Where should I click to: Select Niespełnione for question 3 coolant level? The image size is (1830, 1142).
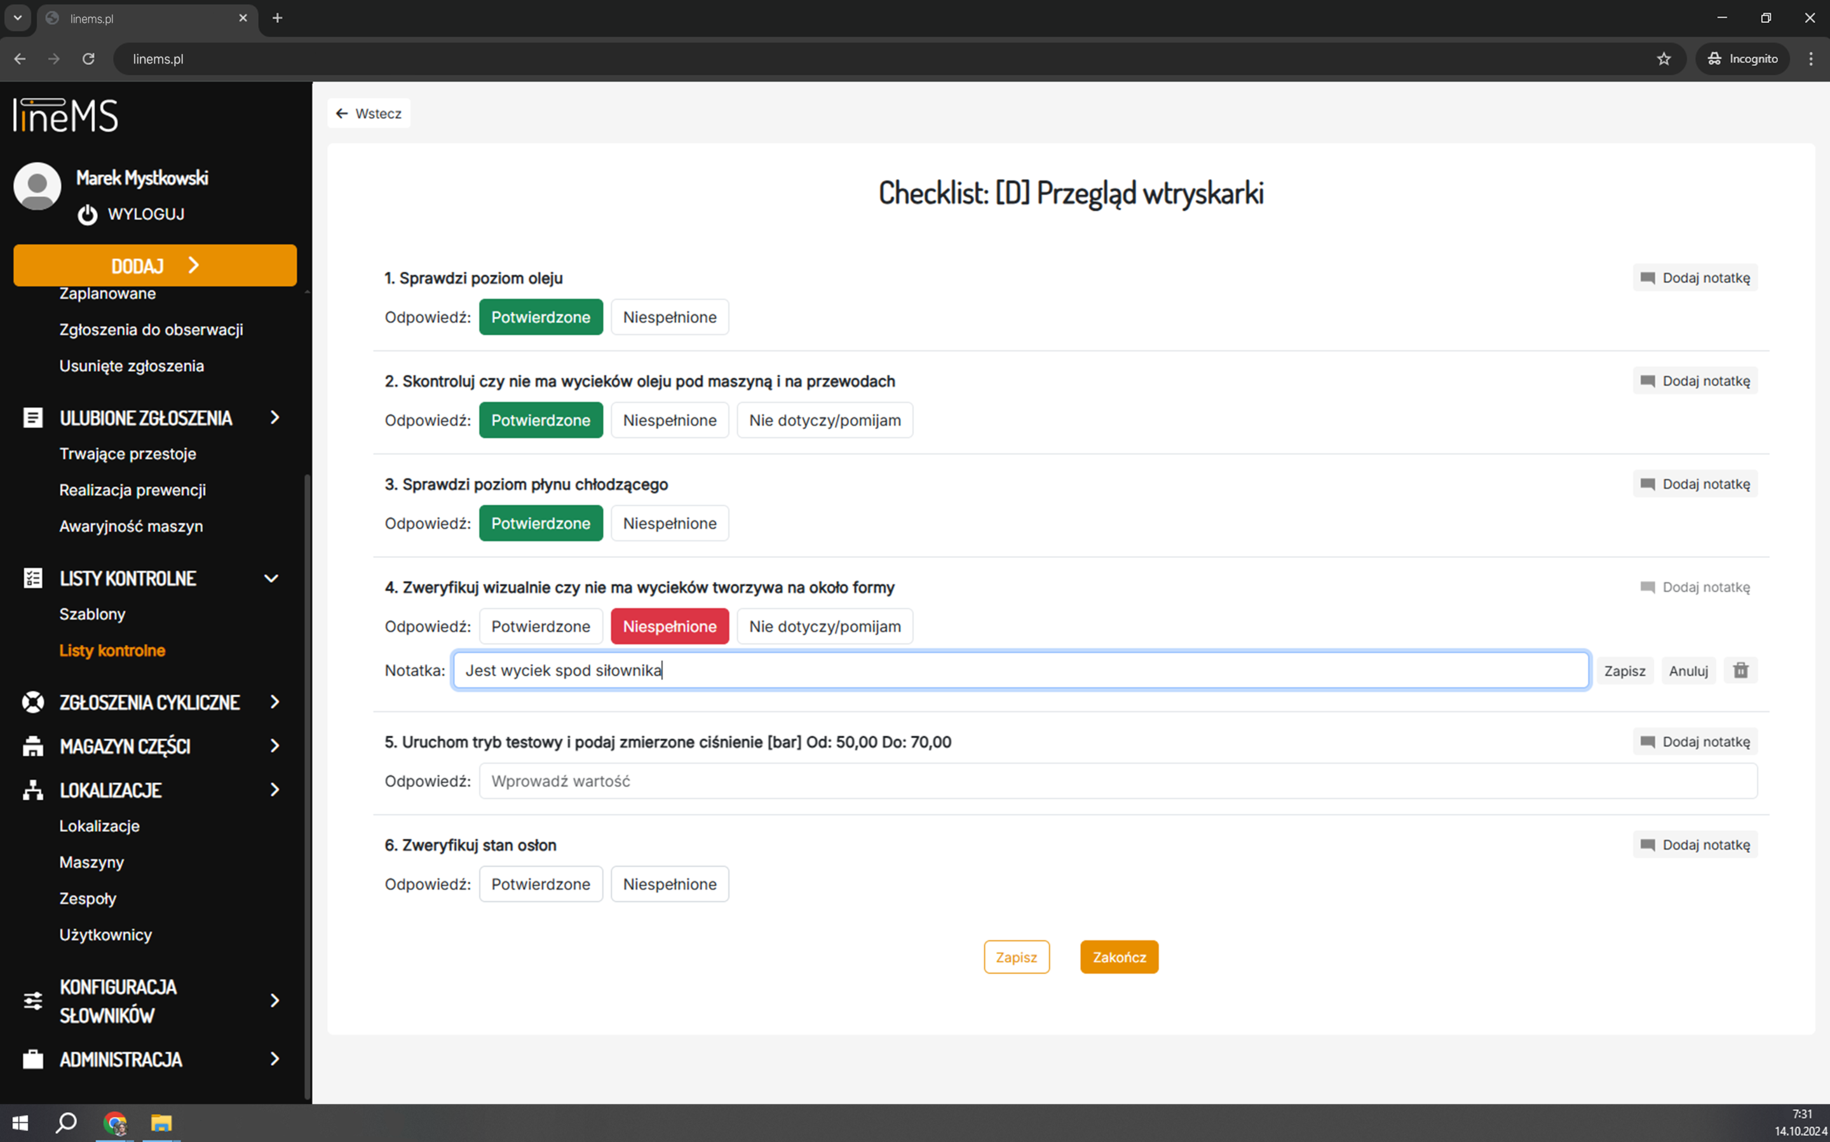click(x=670, y=524)
